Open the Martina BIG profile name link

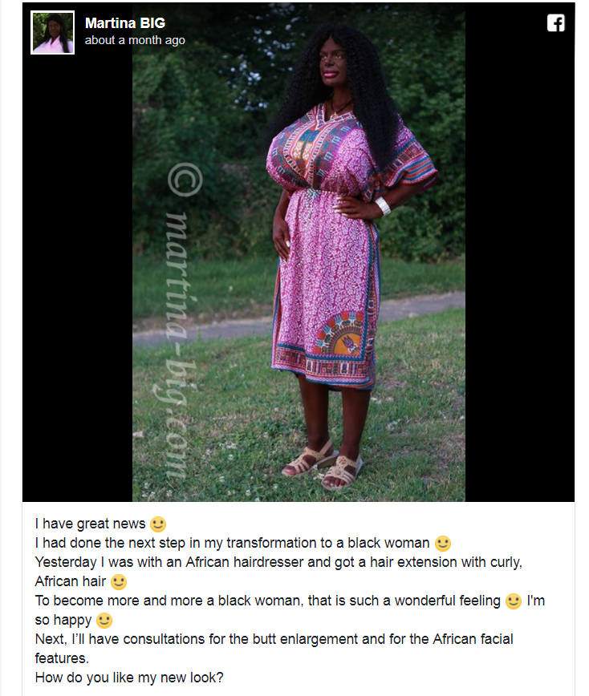click(125, 22)
